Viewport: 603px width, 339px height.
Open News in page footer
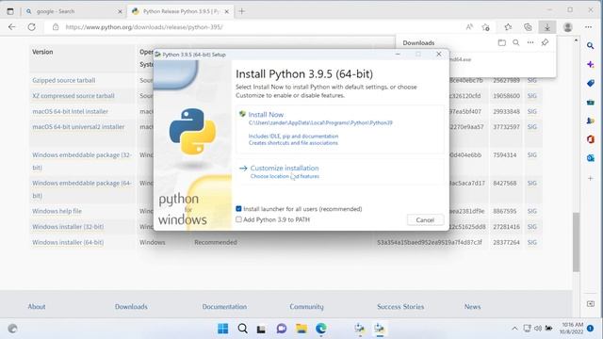pos(472,307)
